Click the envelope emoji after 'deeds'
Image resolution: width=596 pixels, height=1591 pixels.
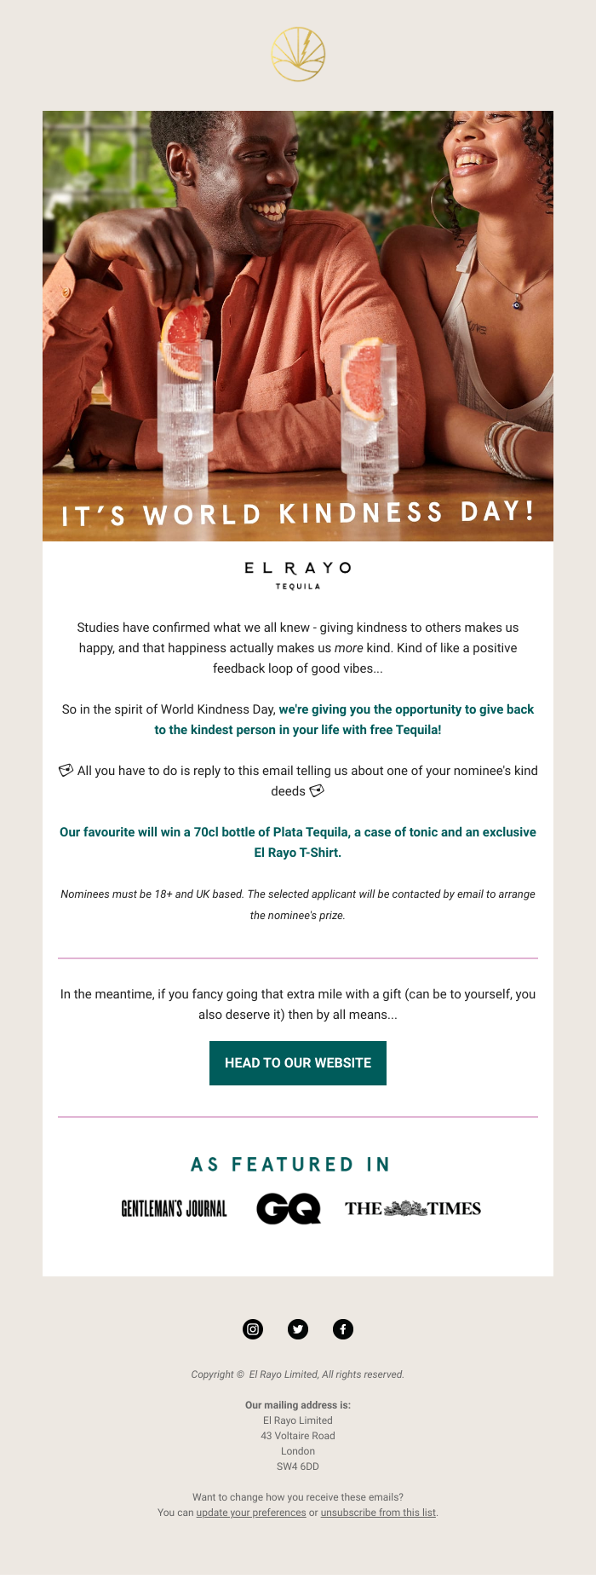point(317,791)
